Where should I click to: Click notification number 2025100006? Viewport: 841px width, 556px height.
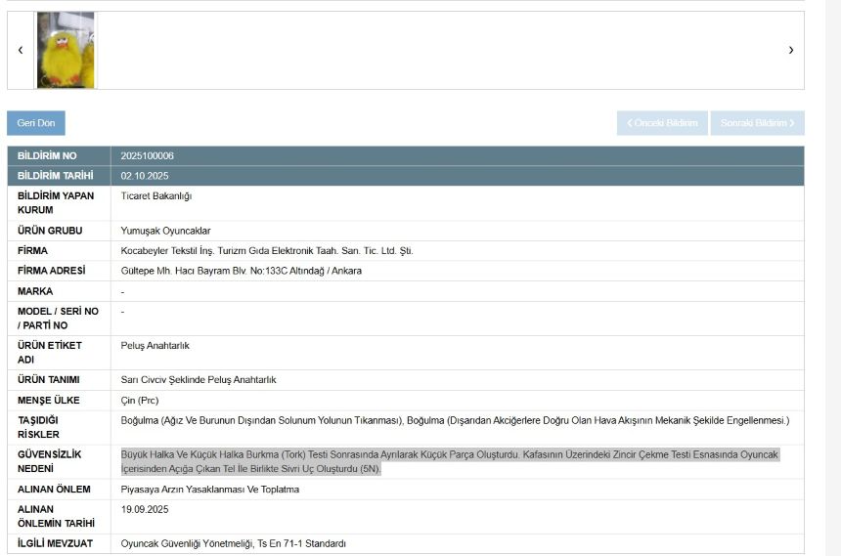point(148,156)
